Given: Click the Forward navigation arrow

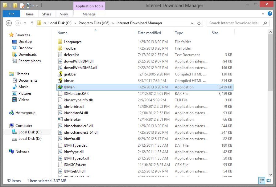Looking at the screenshot, I should [18, 23].
